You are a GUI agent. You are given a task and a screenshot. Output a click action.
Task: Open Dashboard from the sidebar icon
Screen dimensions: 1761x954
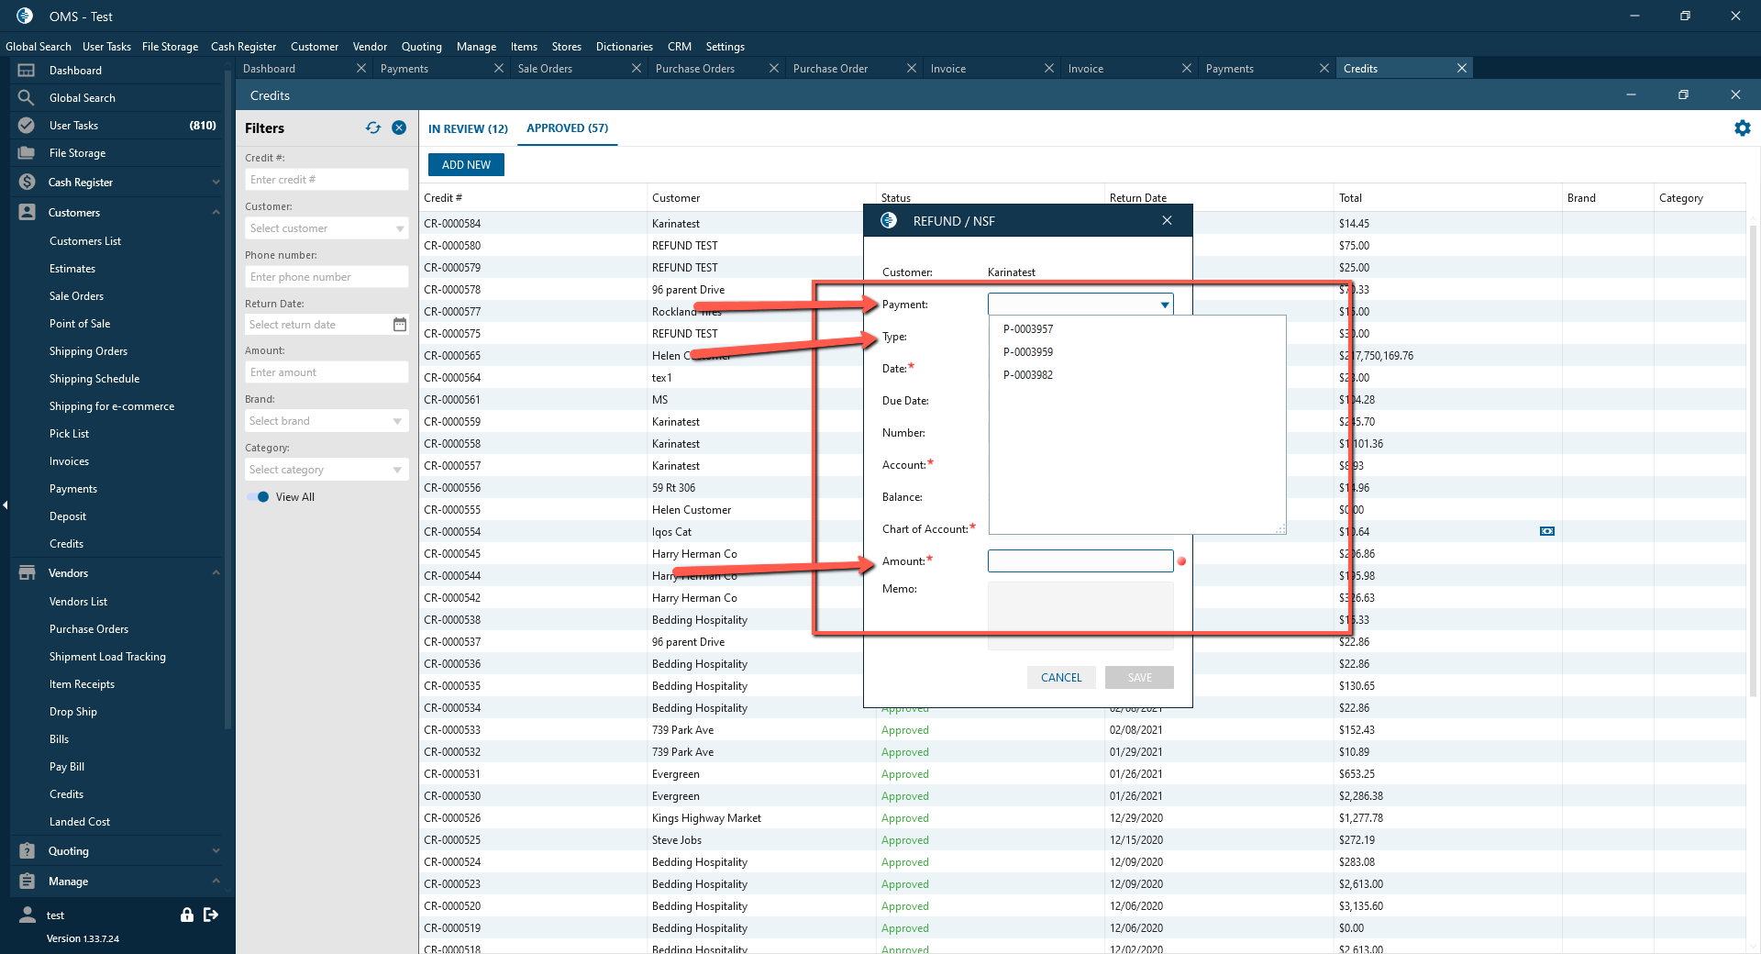[x=27, y=71]
